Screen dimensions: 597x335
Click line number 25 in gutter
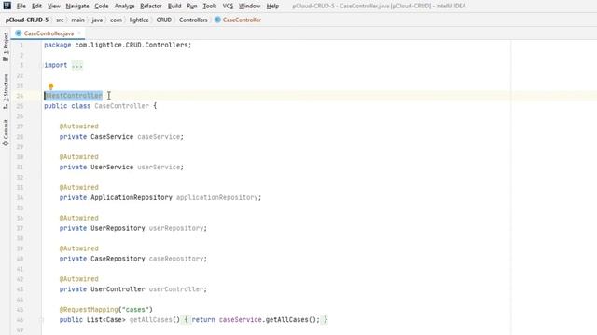[x=20, y=106]
